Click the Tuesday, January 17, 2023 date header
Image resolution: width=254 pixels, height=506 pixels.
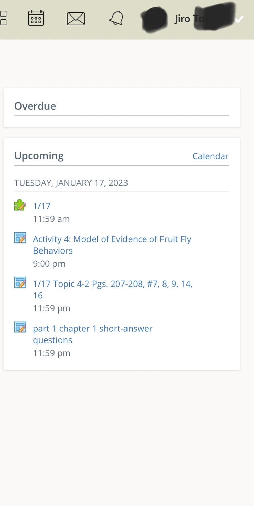click(71, 183)
